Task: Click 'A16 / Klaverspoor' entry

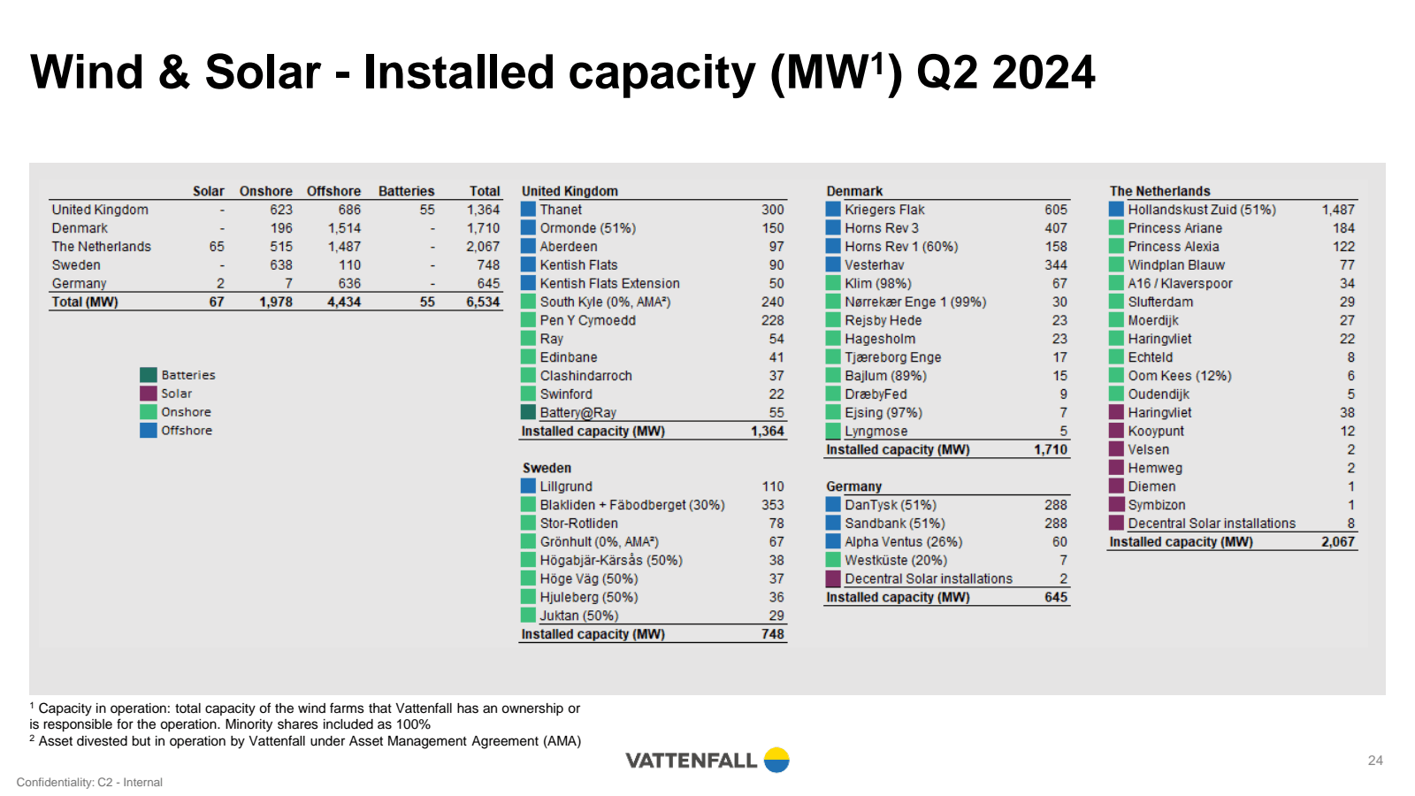Action: (1180, 284)
